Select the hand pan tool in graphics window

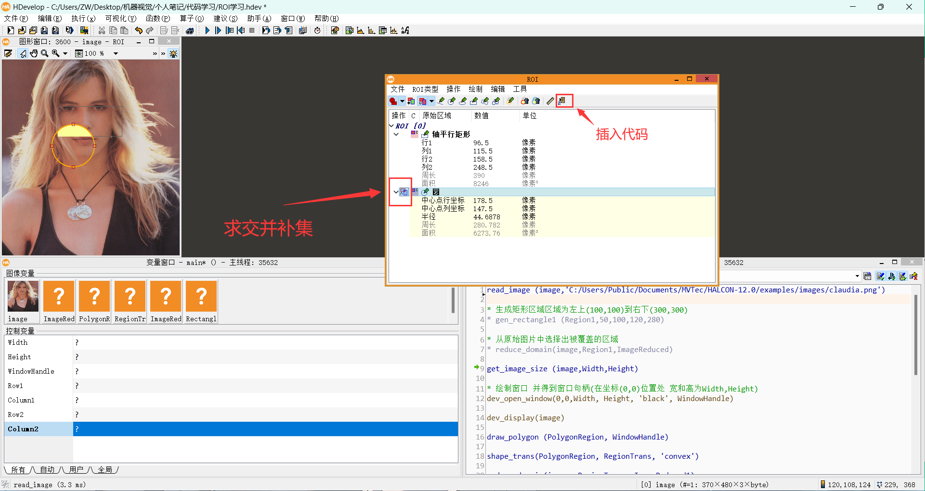[34, 53]
